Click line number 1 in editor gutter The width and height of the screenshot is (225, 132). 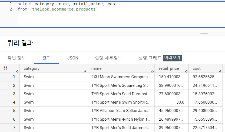coord(11,4)
